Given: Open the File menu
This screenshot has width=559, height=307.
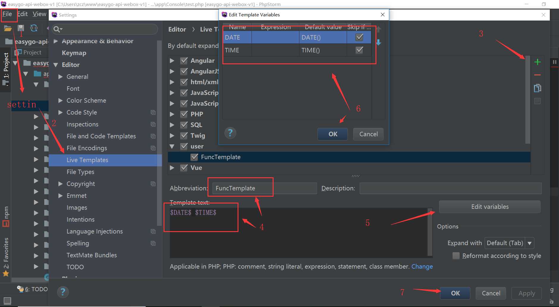Looking at the screenshot, I should [7, 14].
